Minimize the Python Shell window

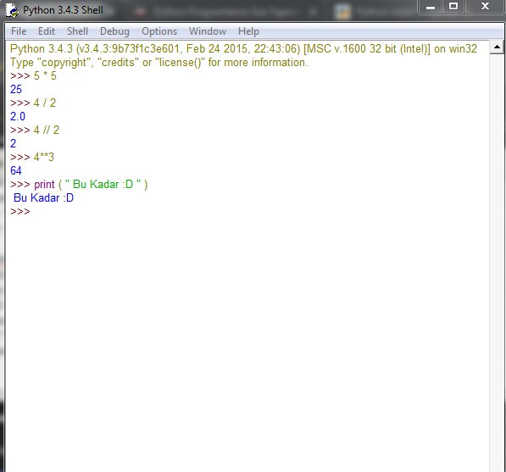[431, 7]
